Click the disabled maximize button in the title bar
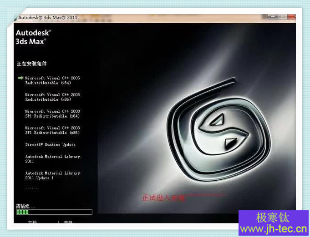Image resolution: width=310 pixels, height=237 pixels. (x=283, y=16)
